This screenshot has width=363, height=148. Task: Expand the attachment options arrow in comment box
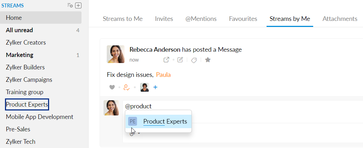click(139, 133)
